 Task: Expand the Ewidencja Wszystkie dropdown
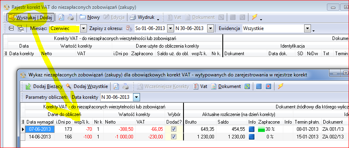[307, 28]
